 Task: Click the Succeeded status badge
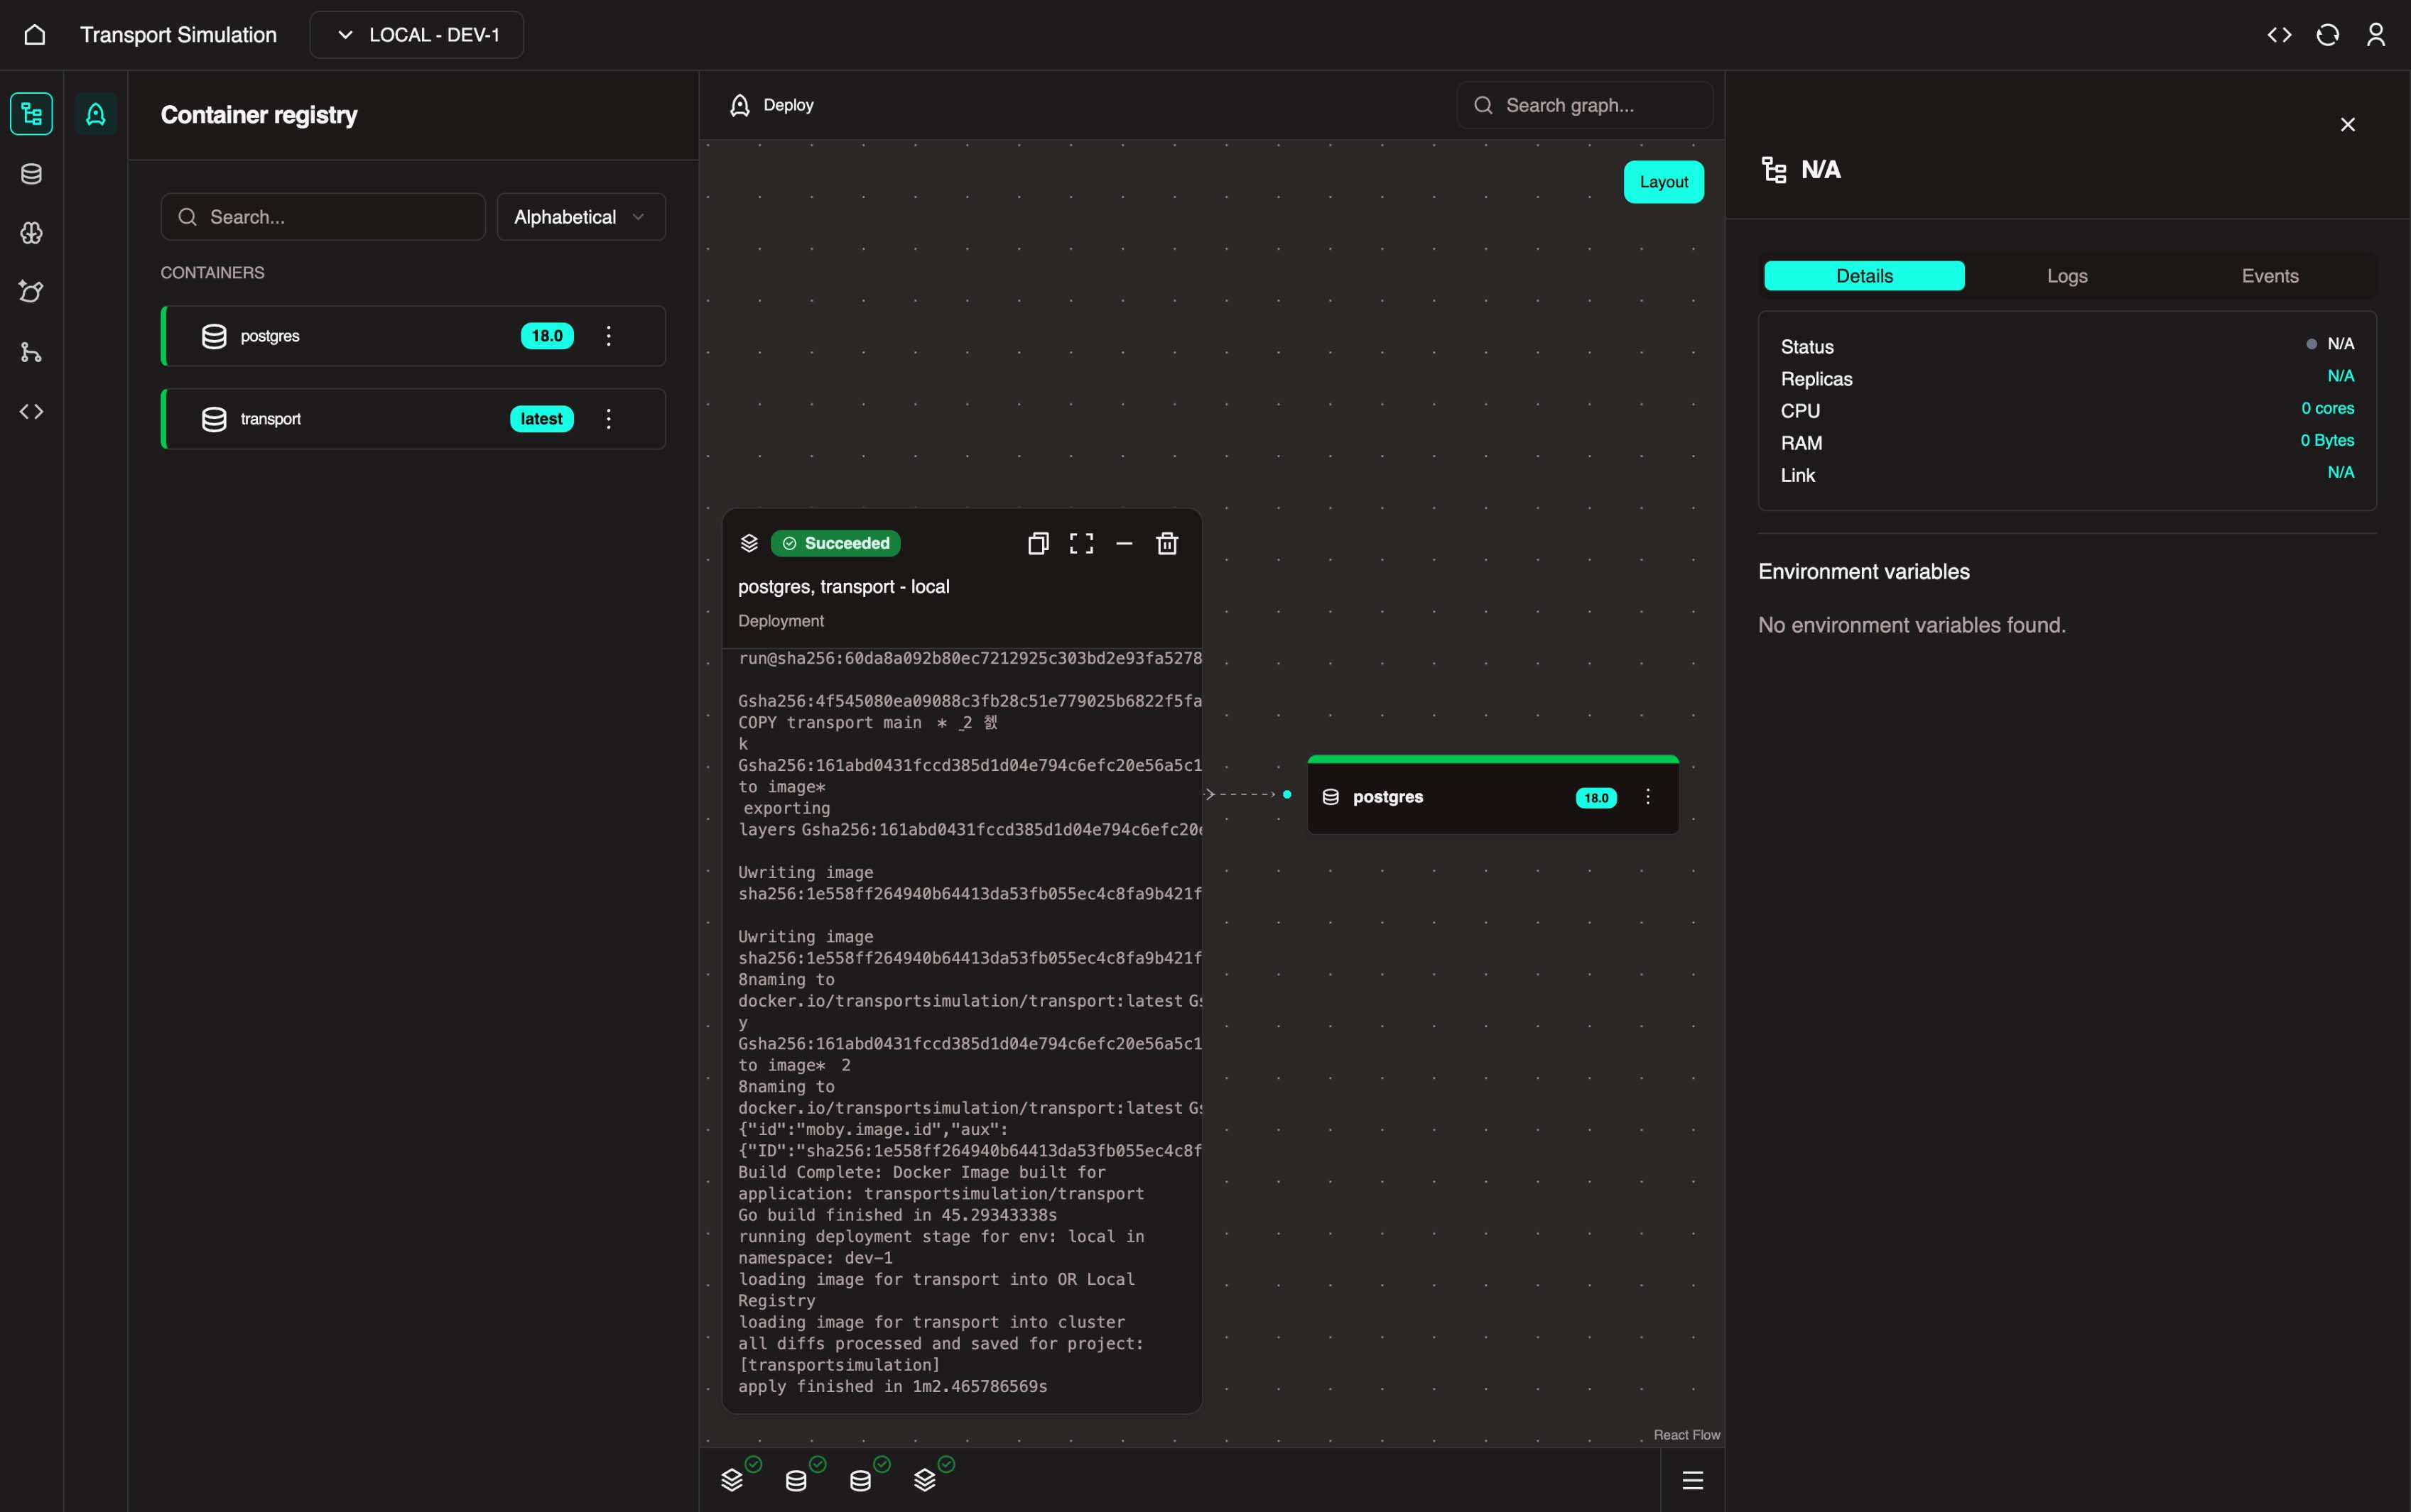point(835,543)
